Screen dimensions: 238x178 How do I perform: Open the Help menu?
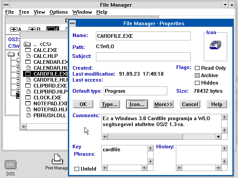click(102, 12)
